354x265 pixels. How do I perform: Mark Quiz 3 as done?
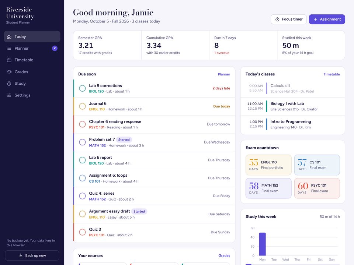coord(82,232)
